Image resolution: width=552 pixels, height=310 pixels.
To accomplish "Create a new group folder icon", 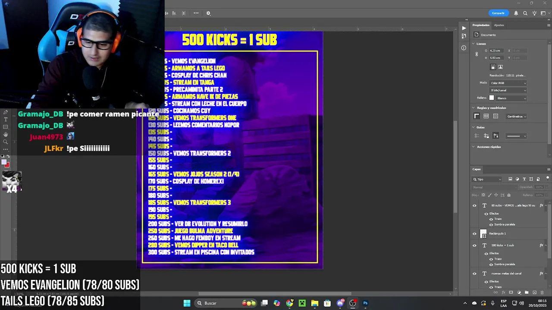I will (x=527, y=292).
